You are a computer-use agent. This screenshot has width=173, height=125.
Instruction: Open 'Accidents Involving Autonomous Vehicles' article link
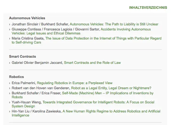tap(81, 31)
